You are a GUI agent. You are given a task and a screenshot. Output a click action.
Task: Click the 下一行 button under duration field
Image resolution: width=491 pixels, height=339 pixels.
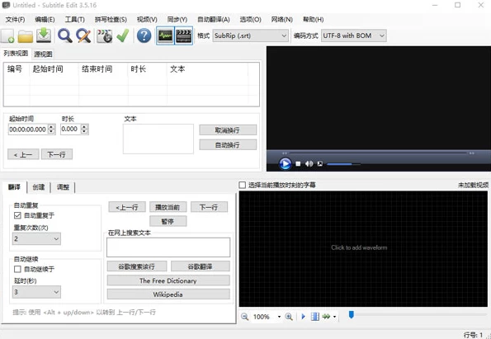point(57,154)
